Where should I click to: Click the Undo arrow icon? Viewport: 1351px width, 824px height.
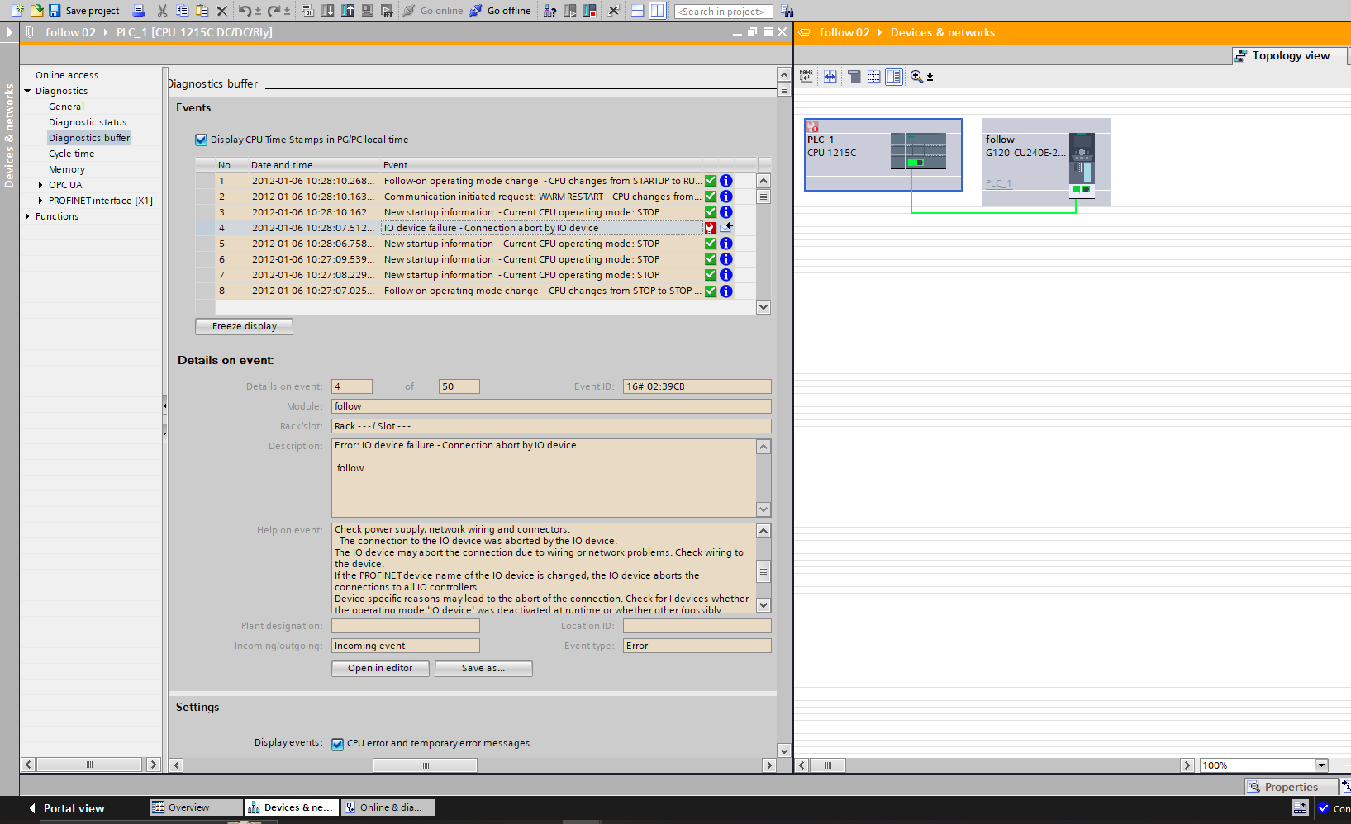point(245,11)
